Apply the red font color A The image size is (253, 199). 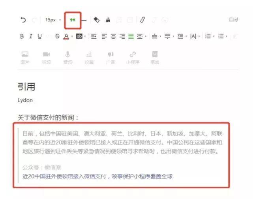(66, 36)
